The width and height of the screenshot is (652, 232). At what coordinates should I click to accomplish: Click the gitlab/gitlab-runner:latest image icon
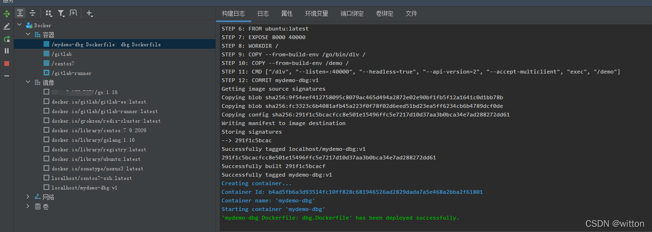click(x=46, y=111)
